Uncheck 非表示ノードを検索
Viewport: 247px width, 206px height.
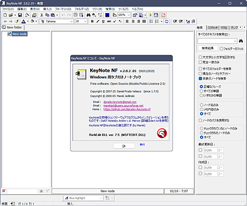coord(200,79)
